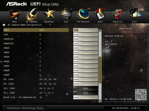This screenshot has height=111, width=149.
Task: Select the RTL (CHB) label
Action: [9, 84]
